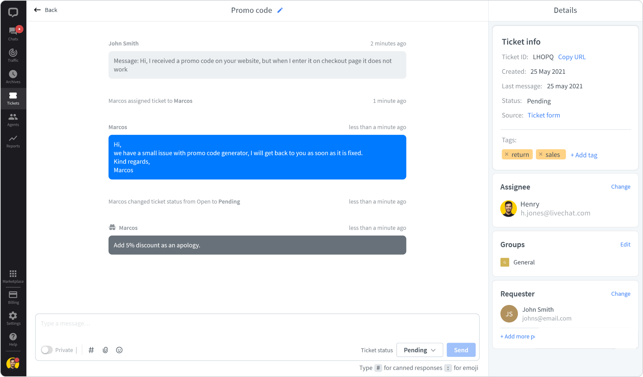643x377 pixels.
Task: Click the General group color swatch
Action: (505, 262)
